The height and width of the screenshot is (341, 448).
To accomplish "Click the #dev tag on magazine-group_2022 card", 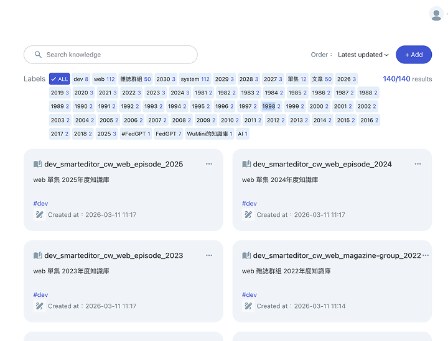I will 250,294.
